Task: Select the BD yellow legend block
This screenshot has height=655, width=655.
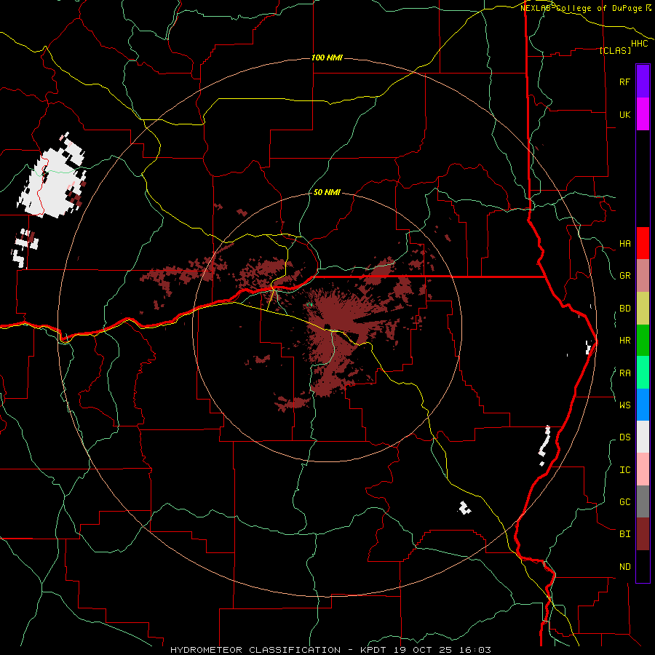Action: pos(643,309)
